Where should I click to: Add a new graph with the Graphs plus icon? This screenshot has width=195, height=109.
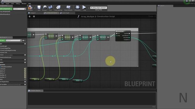25,44
